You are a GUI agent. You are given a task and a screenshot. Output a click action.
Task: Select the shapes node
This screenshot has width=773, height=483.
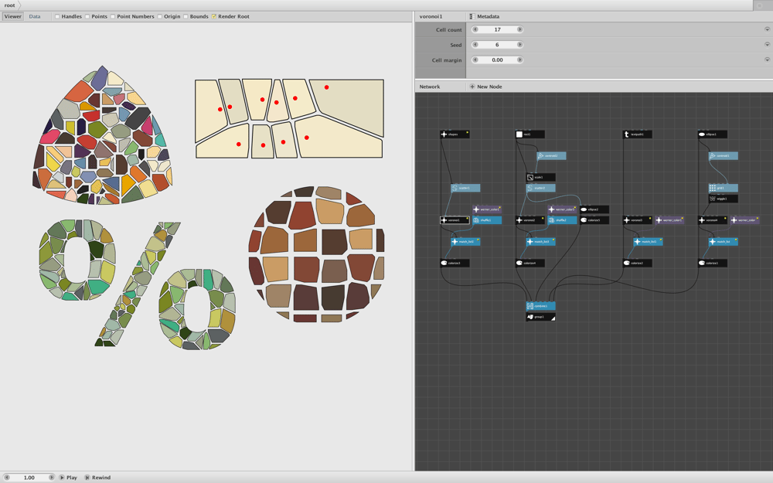pyautogui.click(x=455, y=134)
